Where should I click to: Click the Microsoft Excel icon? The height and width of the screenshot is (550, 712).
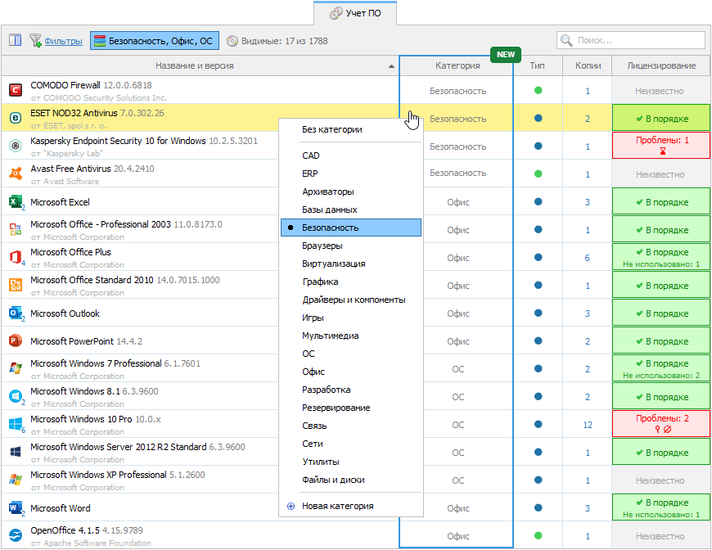(16, 202)
